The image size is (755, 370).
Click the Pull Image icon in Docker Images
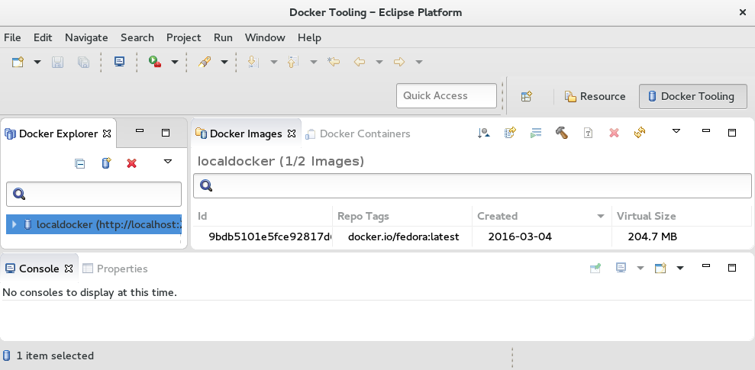(x=484, y=133)
